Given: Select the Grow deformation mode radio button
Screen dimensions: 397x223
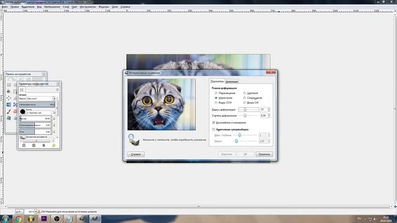Looking at the screenshot, I should click(216, 98).
